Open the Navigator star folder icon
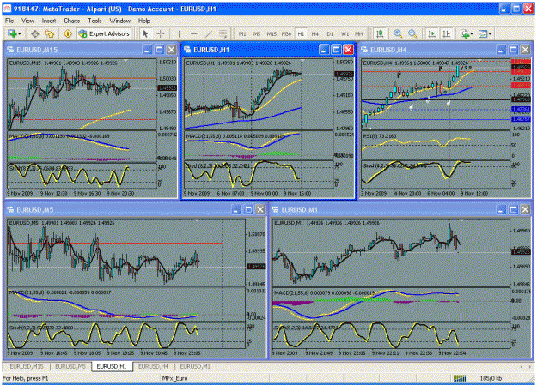 50,33
